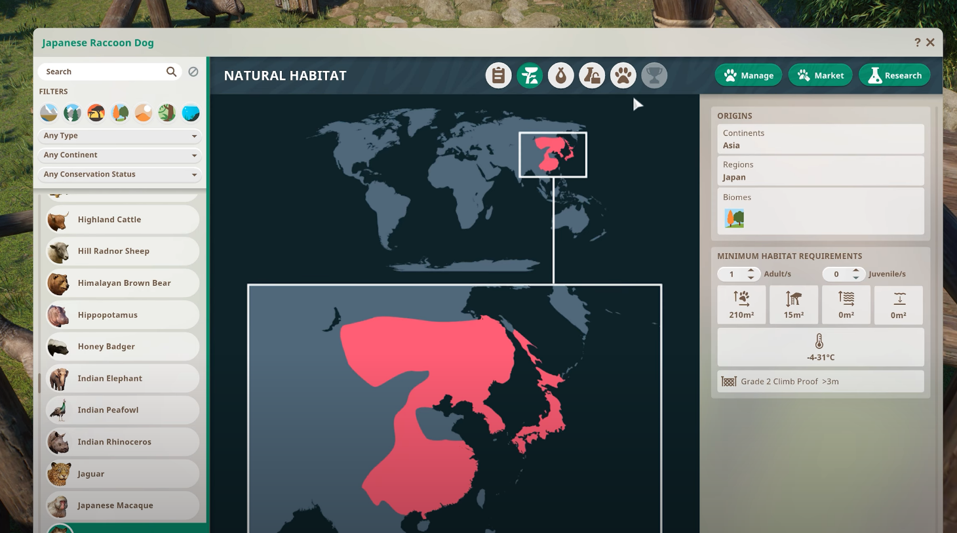Open the paw print animals tab
957x533 pixels.
(623, 75)
